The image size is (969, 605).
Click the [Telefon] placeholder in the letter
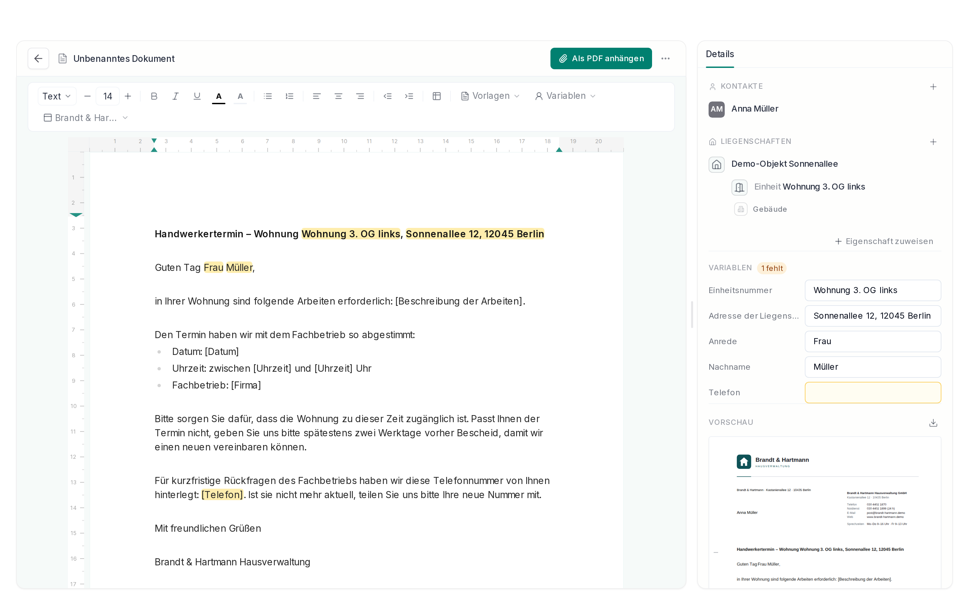[222, 494]
